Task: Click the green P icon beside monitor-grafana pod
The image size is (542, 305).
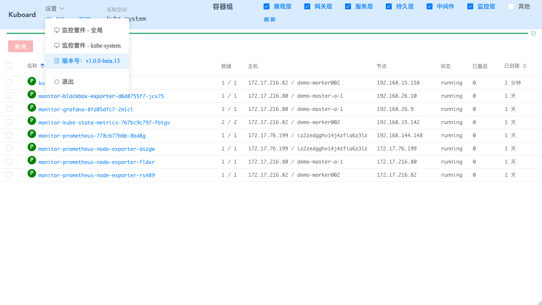Action: pyautogui.click(x=32, y=107)
